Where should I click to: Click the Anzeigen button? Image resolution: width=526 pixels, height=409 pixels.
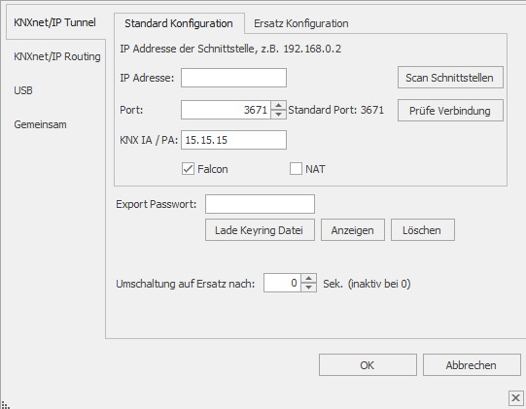pos(353,230)
